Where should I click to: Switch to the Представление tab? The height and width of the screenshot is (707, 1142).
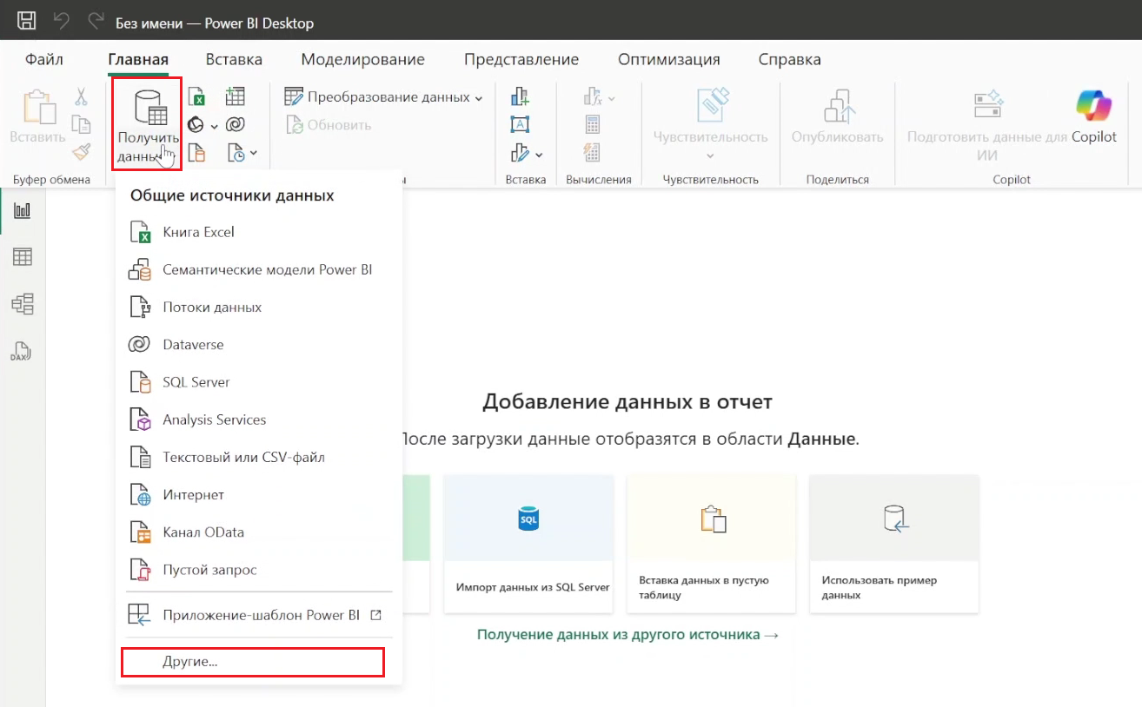[x=521, y=60]
